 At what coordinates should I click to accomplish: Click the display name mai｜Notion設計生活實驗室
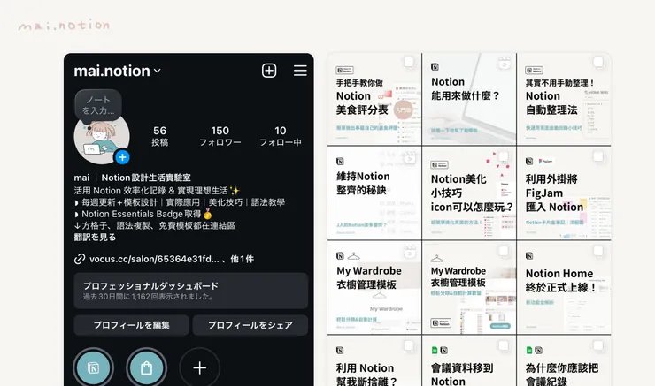pos(133,178)
